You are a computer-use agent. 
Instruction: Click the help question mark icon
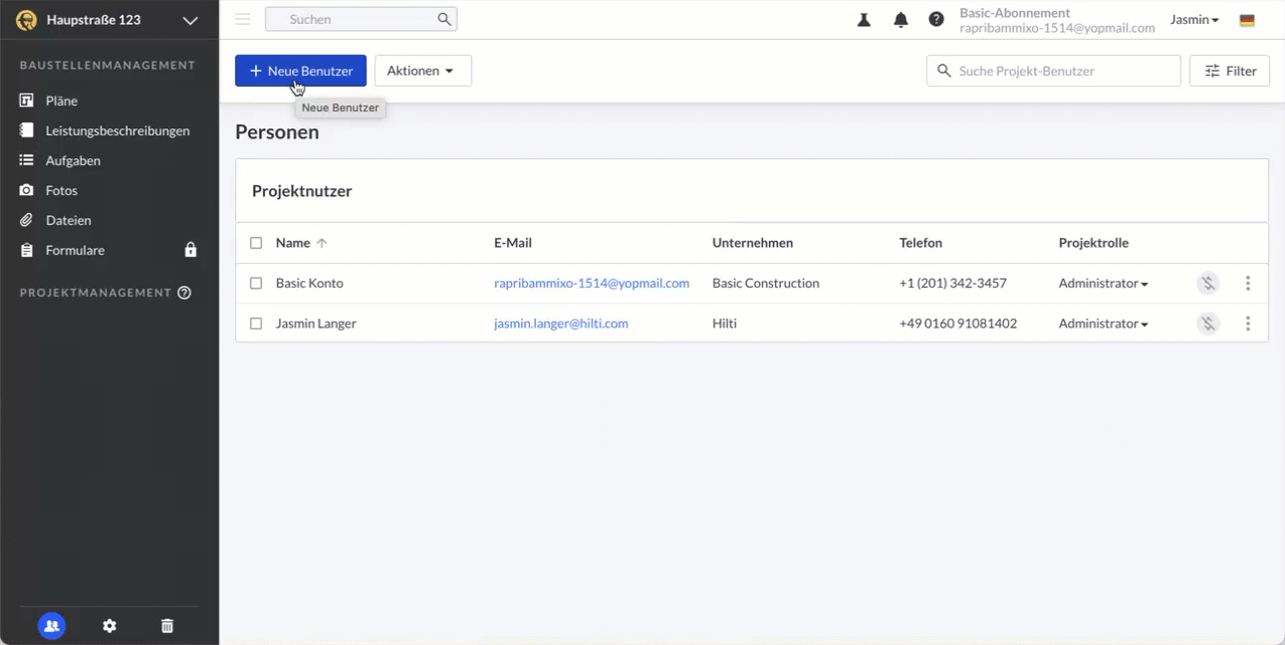tap(936, 20)
